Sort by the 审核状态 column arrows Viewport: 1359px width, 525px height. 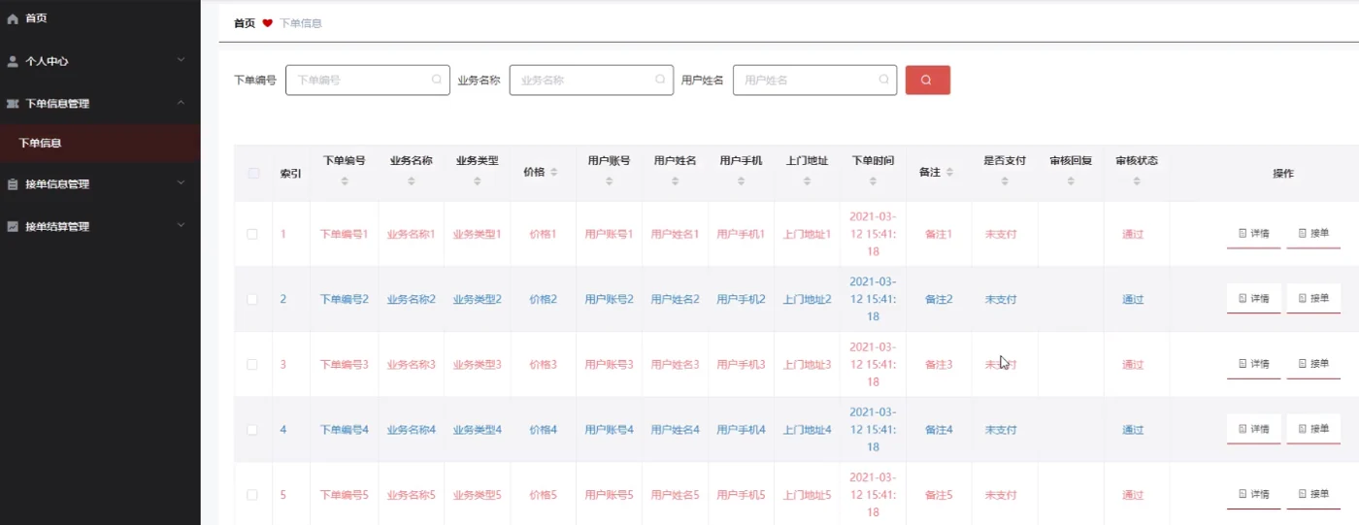[x=1137, y=180]
